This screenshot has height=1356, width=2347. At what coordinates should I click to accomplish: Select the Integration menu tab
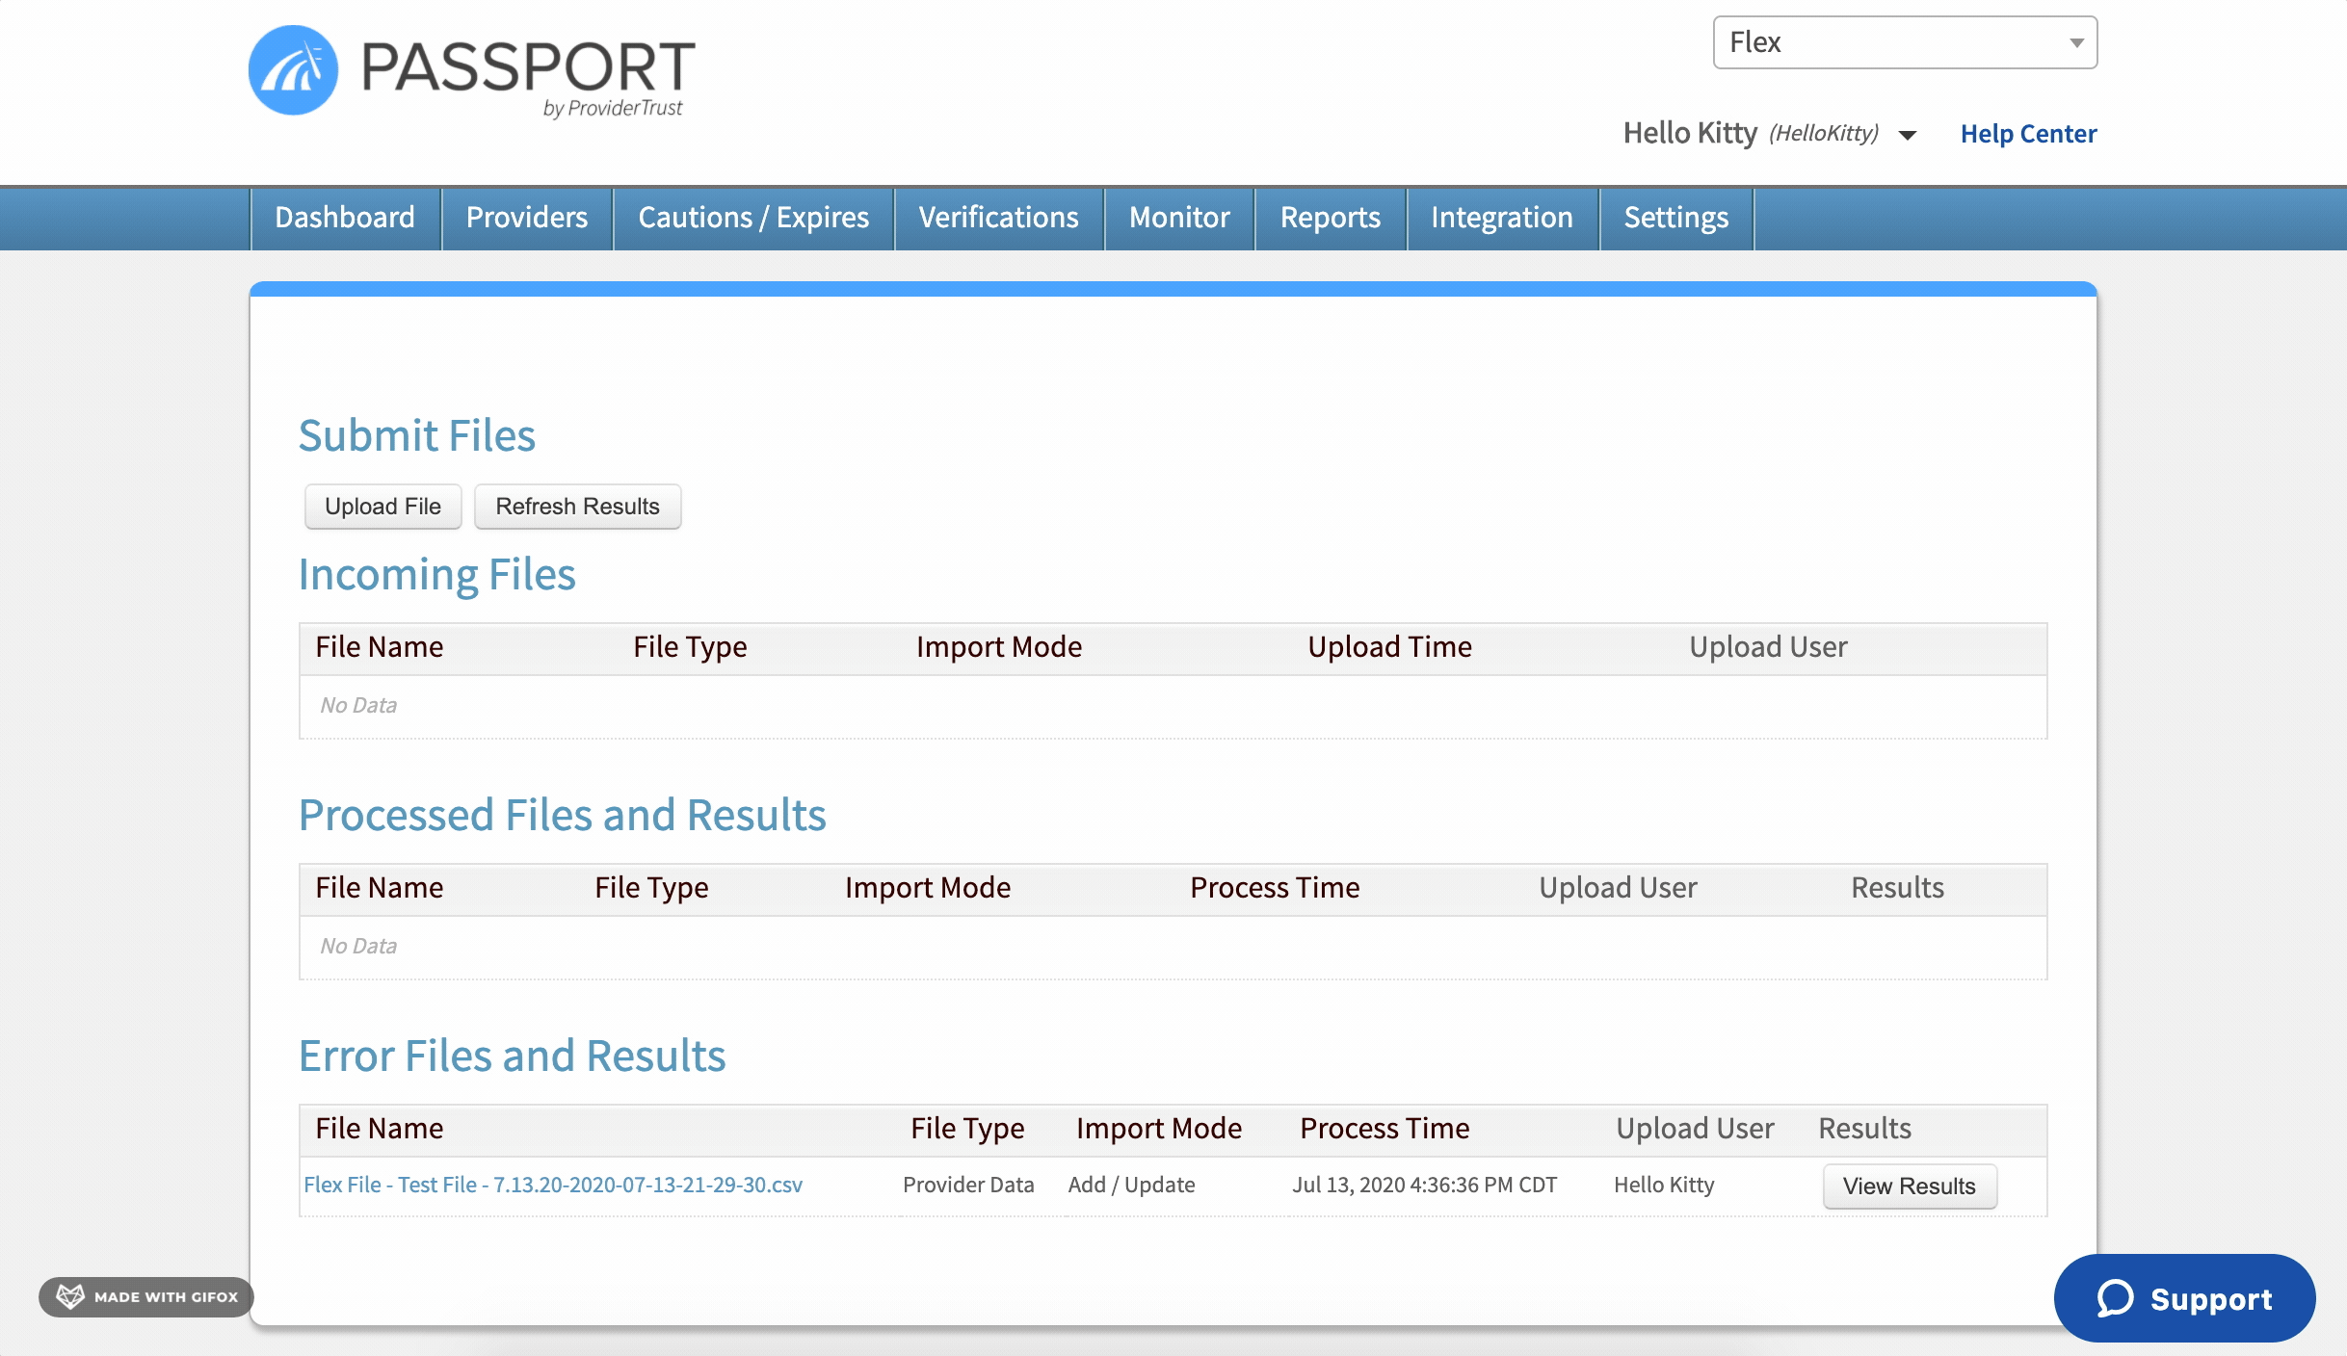click(x=1502, y=218)
